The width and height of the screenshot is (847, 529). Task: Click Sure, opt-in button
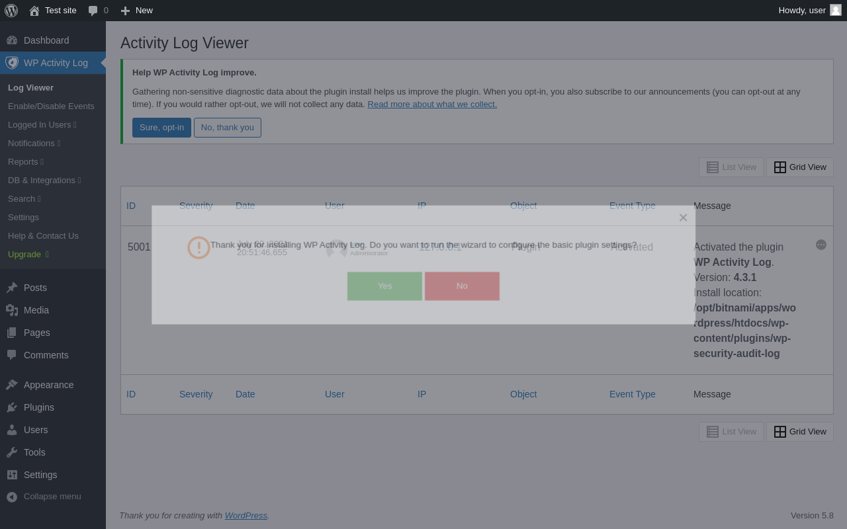click(161, 128)
